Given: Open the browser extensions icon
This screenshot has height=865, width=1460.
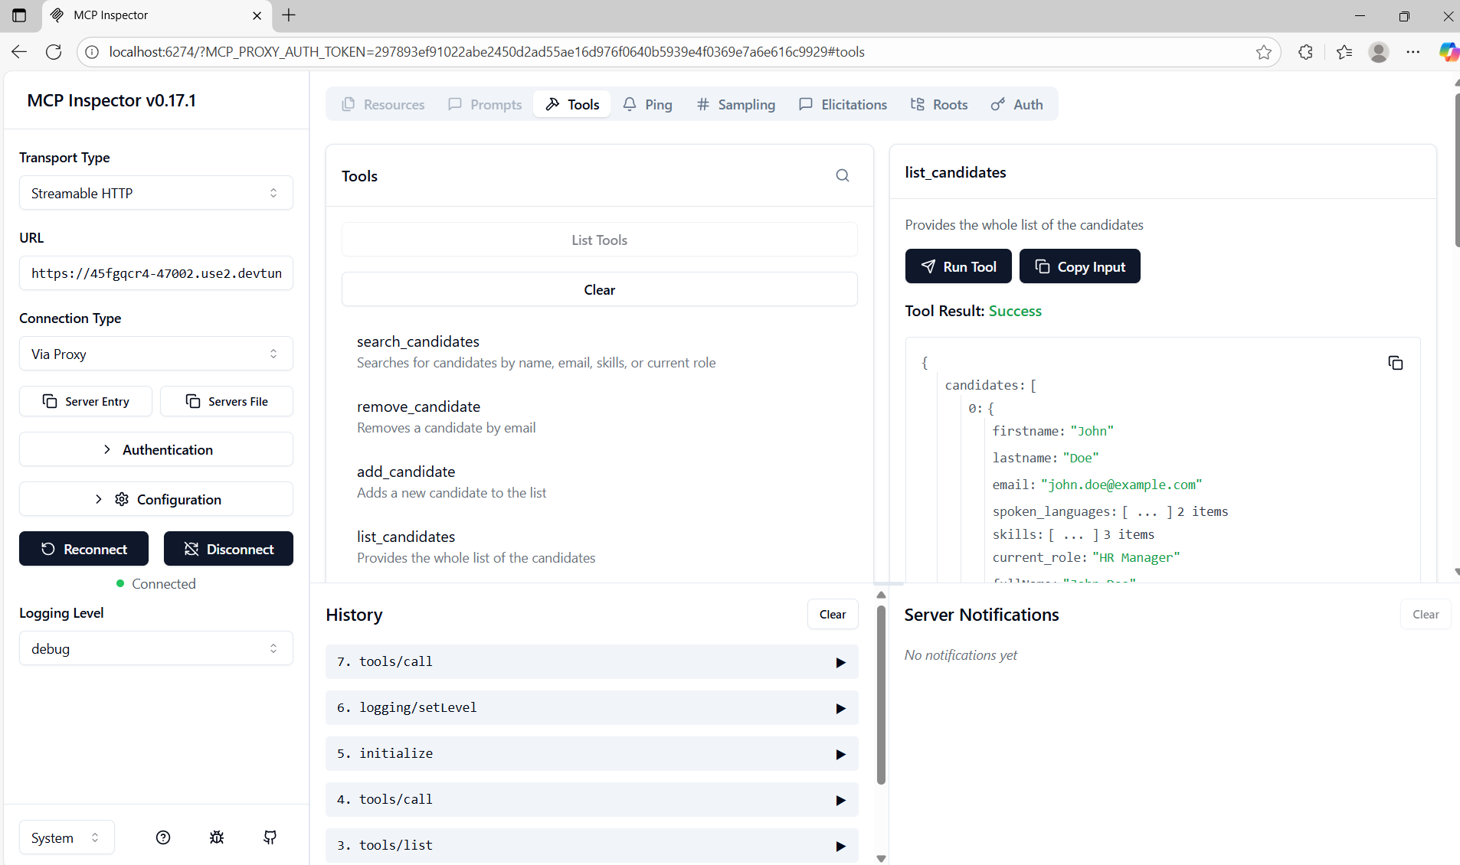Looking at the screenshot, I should point(1306,52).
